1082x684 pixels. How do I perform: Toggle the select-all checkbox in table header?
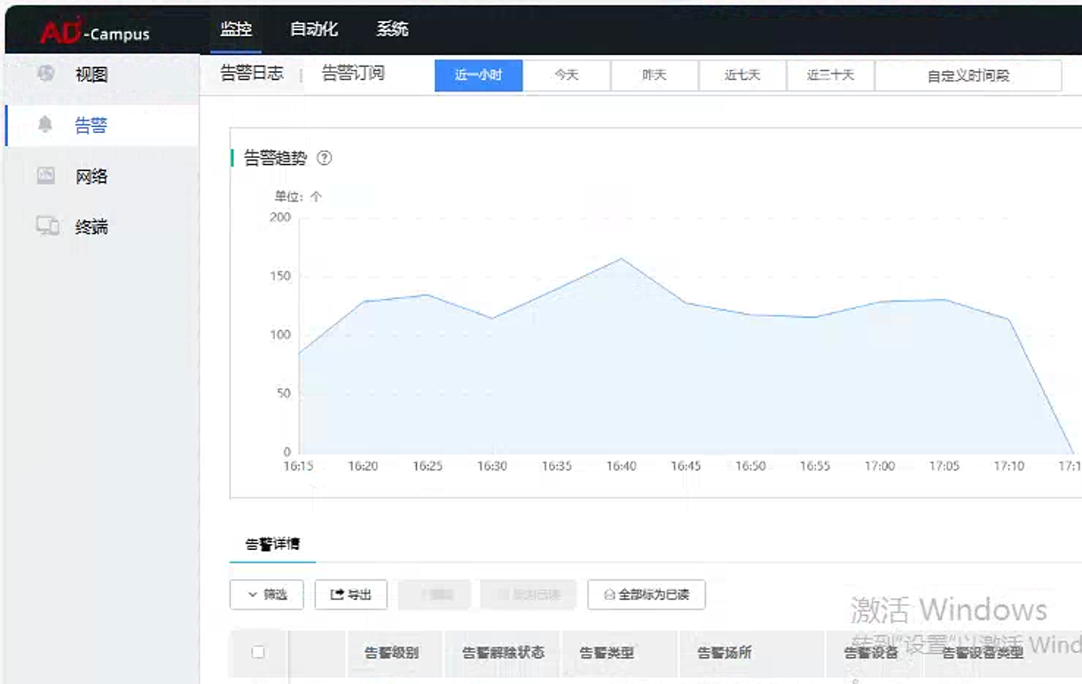(258, 652)
